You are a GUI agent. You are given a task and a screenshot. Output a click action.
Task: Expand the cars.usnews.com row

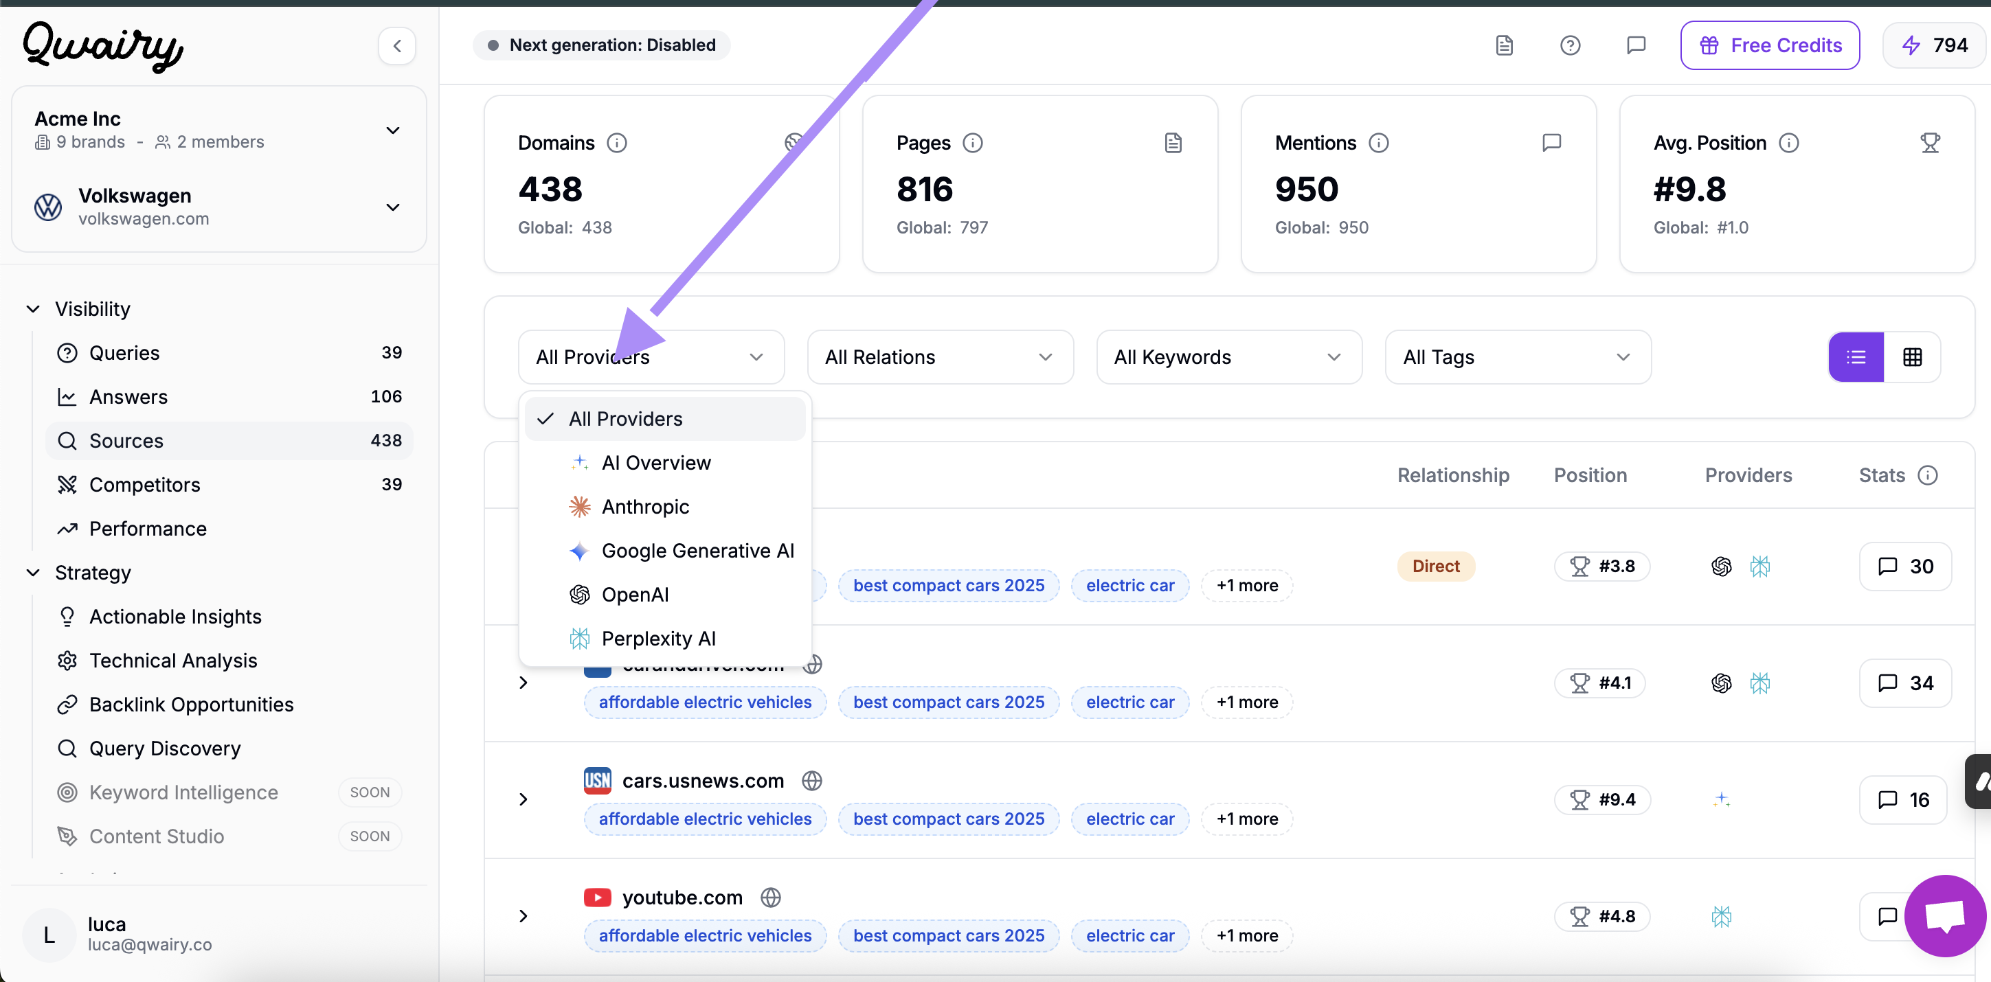pos(524,799)
